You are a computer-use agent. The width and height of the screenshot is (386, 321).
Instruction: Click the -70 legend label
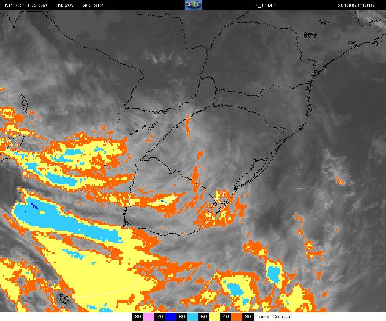160,317
